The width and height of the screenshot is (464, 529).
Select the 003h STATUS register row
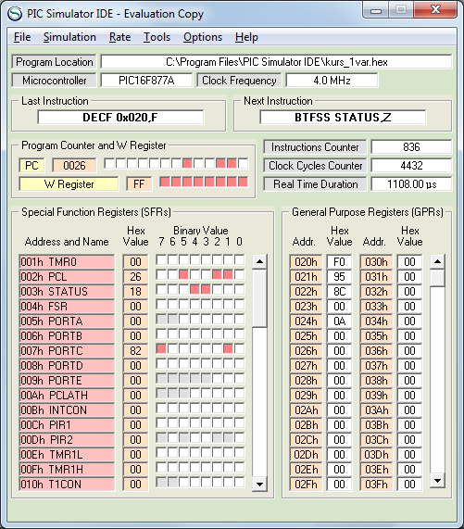tap(67, 292)
